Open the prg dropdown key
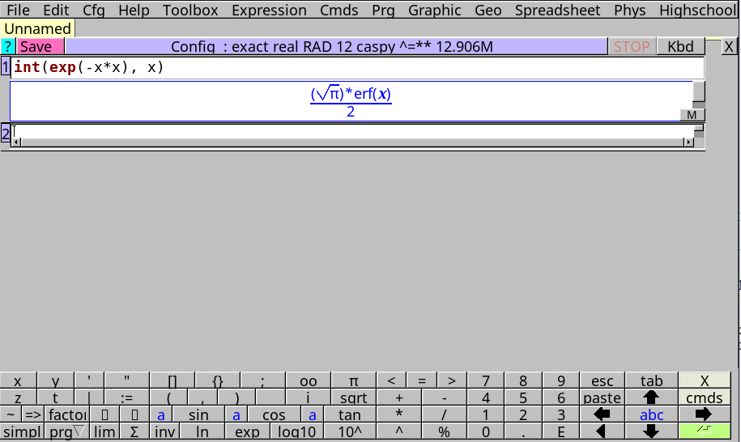The image size is (741, 442). coord(66,431)
